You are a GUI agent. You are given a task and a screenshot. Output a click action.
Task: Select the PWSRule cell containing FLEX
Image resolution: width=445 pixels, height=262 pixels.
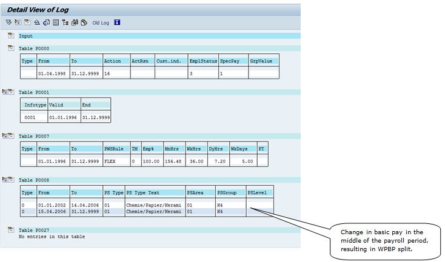coord(115,161)
